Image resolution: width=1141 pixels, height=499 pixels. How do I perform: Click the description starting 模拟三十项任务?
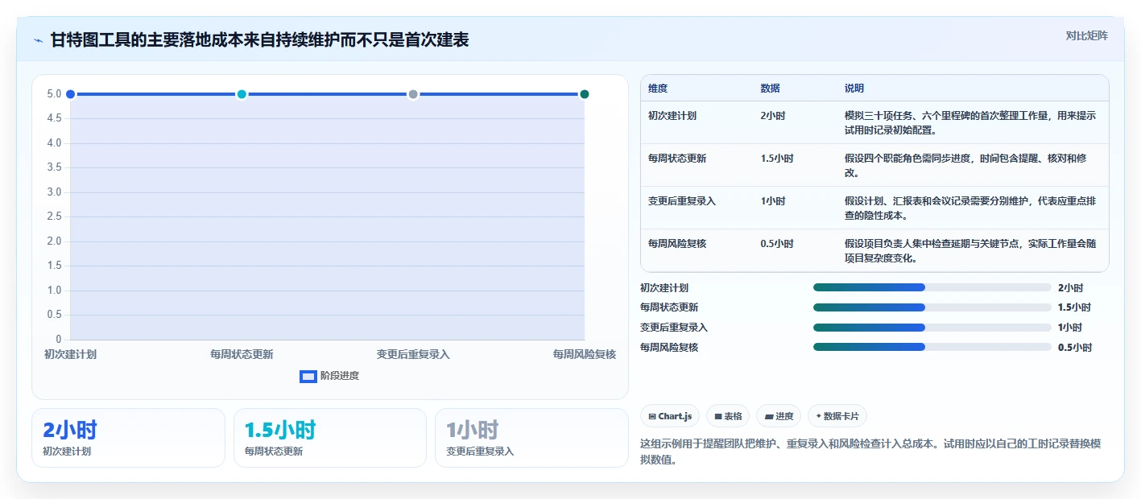click(970, 122)
